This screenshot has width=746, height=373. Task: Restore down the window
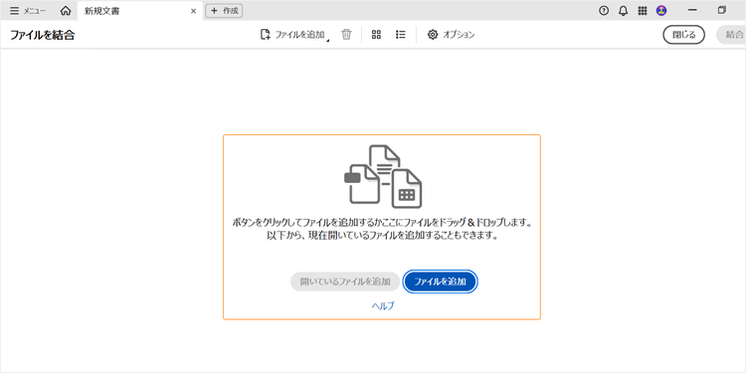tap(722, 11)
